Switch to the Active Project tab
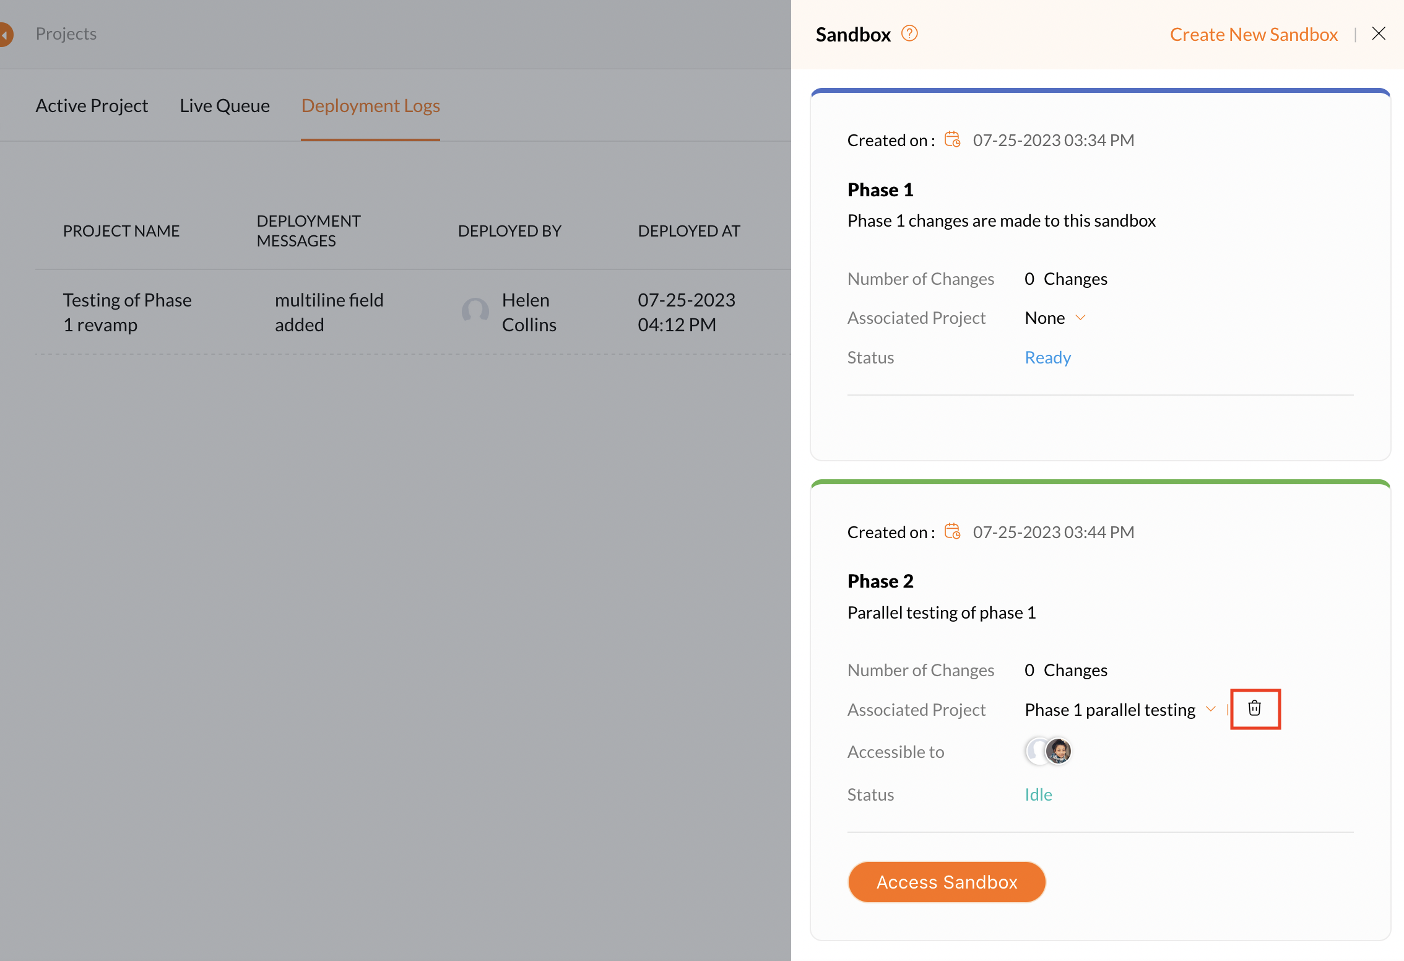Viewport: 1404px width, 961px height. tap(92, 106)
